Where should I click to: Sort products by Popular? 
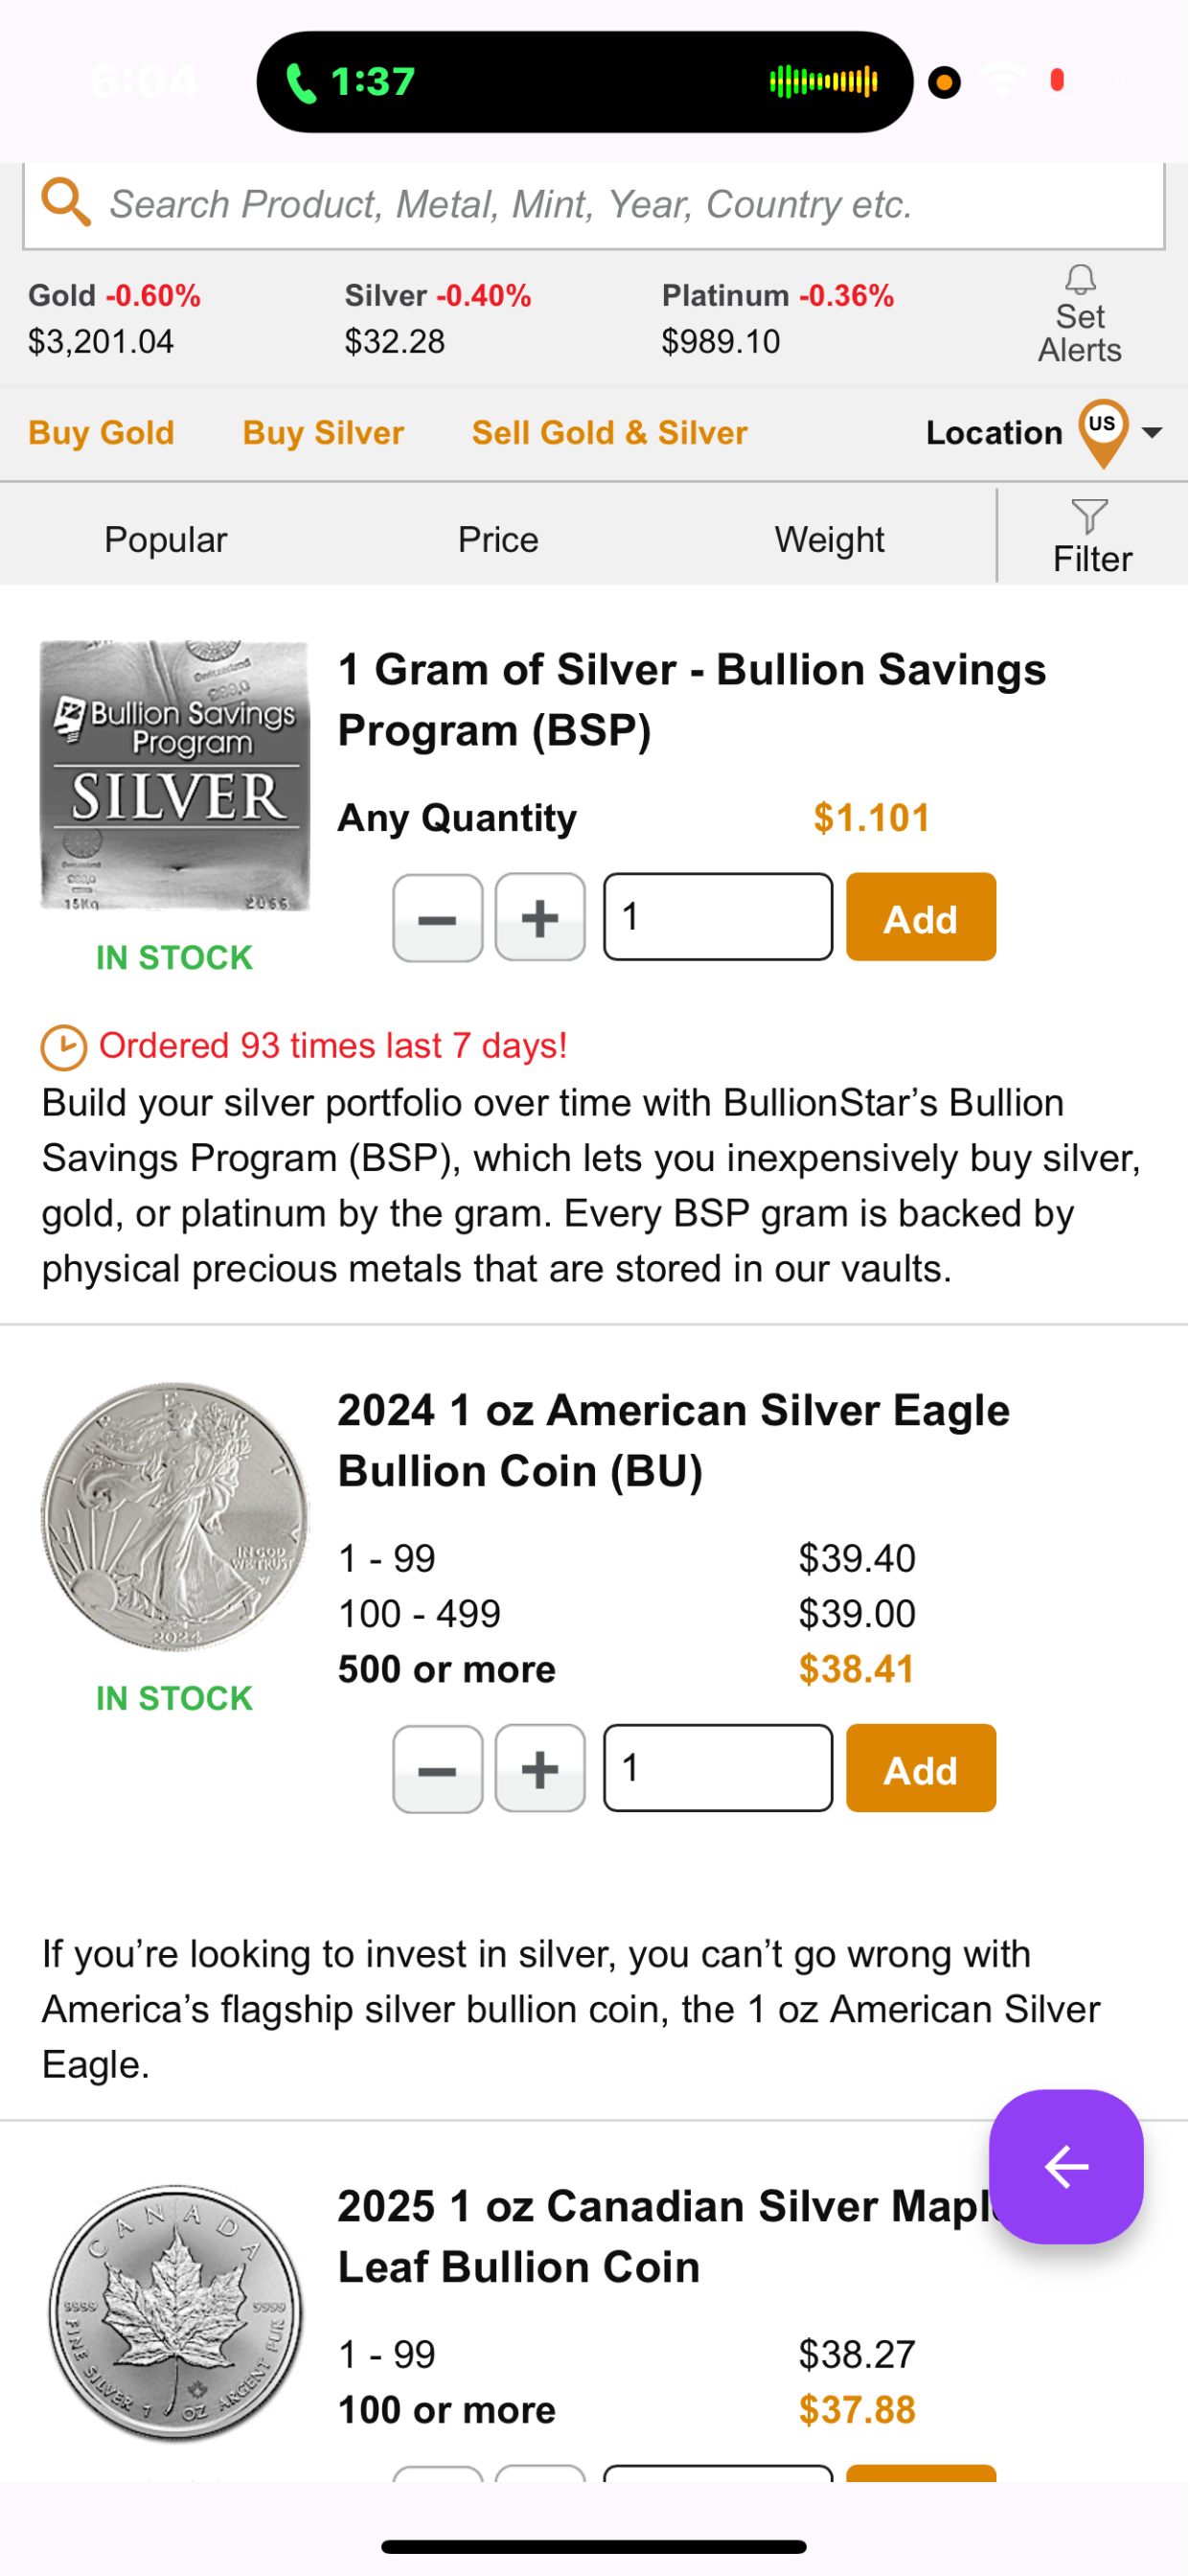(x=166, y=540)
